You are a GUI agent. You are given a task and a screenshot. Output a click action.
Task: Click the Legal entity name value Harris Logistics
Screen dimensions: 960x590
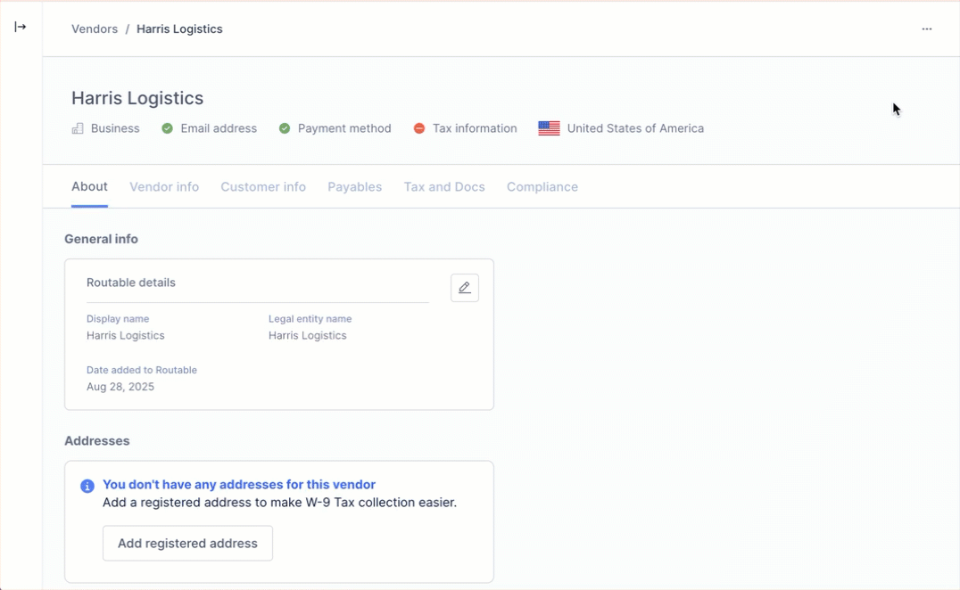point(307,335)
